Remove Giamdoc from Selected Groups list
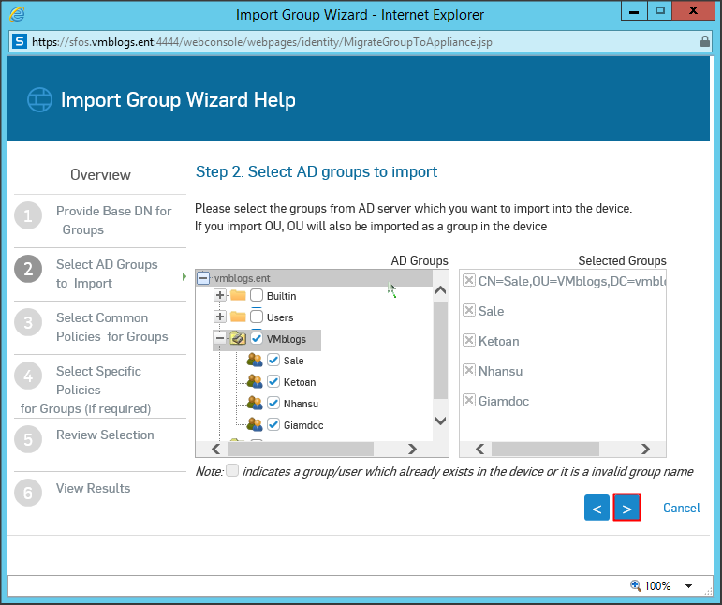 (x=469, y=401)
